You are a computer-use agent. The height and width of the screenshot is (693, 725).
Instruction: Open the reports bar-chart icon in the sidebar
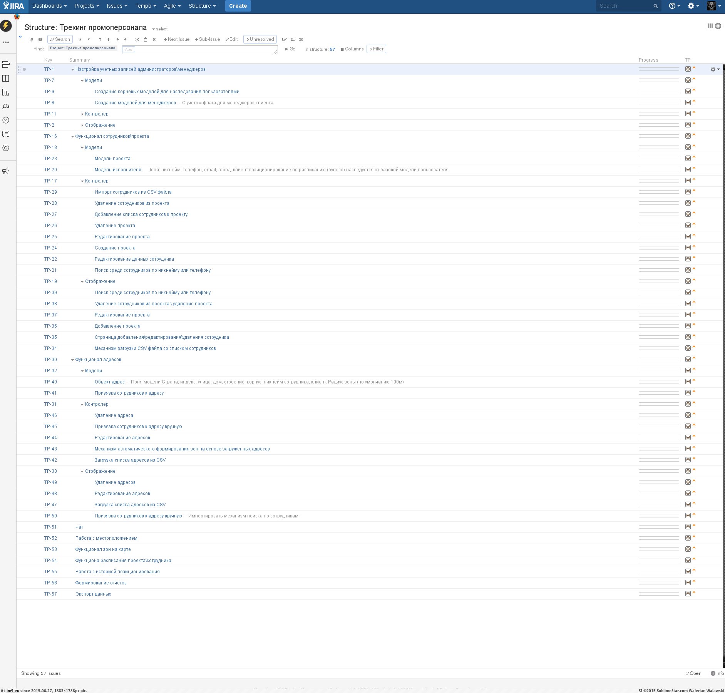(x=6, y=92)
